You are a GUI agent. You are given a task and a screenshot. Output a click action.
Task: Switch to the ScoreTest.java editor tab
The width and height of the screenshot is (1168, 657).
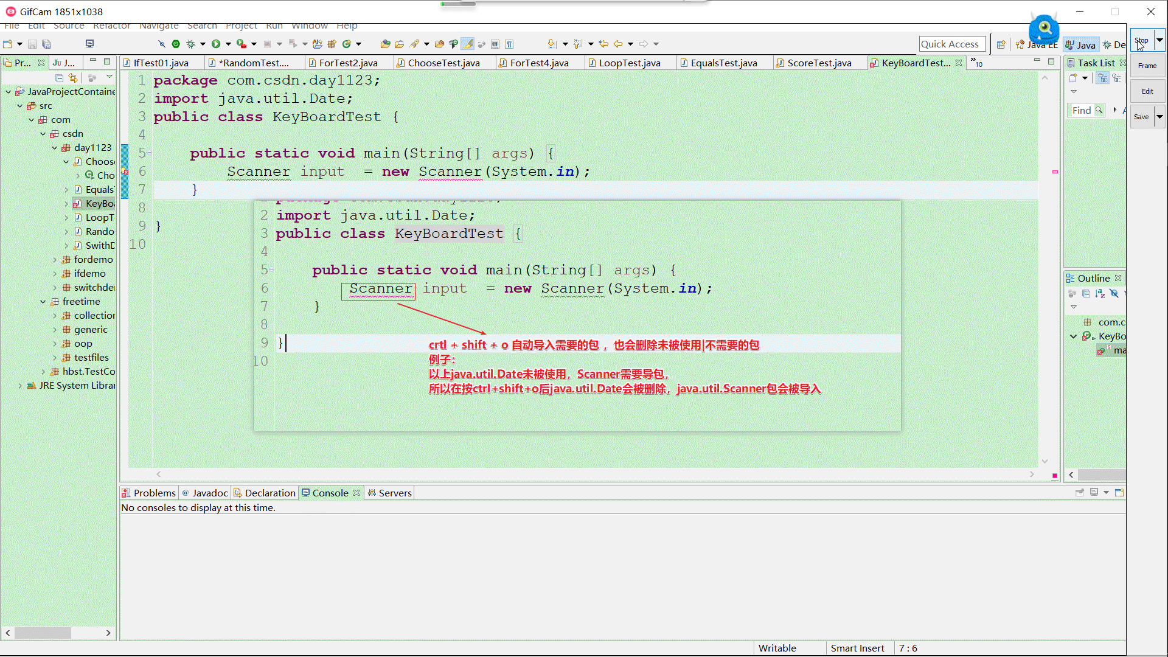tap(819, 63)
